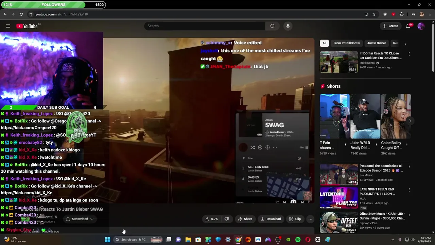The width and height of the screenshot is (435, 245).
Task: Share the video with the Share button
Action: pyautogui.click(x=245, y=219)
